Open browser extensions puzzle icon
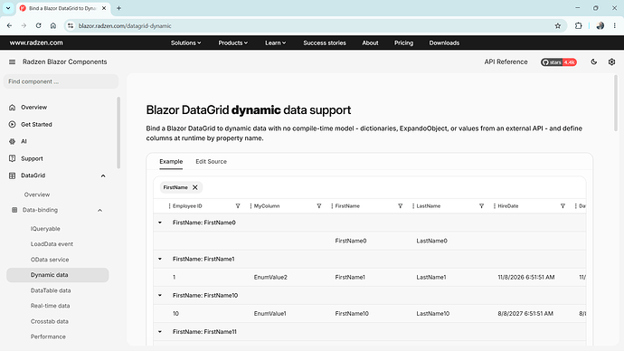The height and width of the screenshot is (351, 624). 578,26
